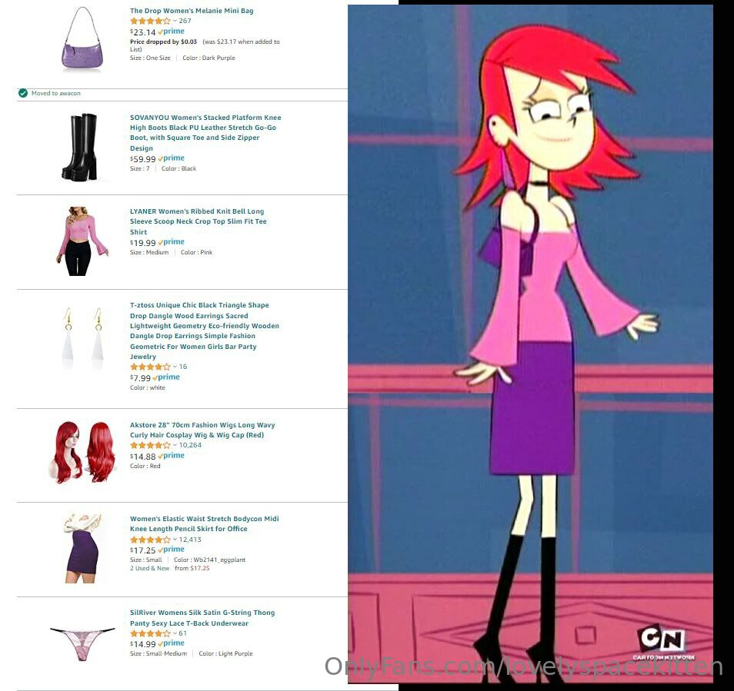734x691 pixels.
Task: Expand the earrings star rating dropdown
Action: coord(175,367)
